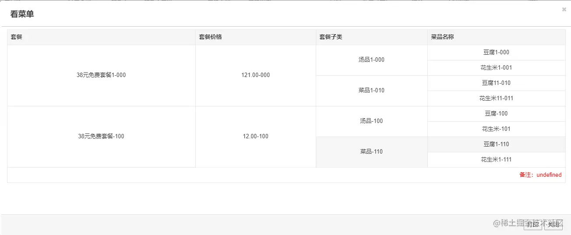
Task: Select the 菜品1-010 subcategory cell
Action: coord(371,91)
